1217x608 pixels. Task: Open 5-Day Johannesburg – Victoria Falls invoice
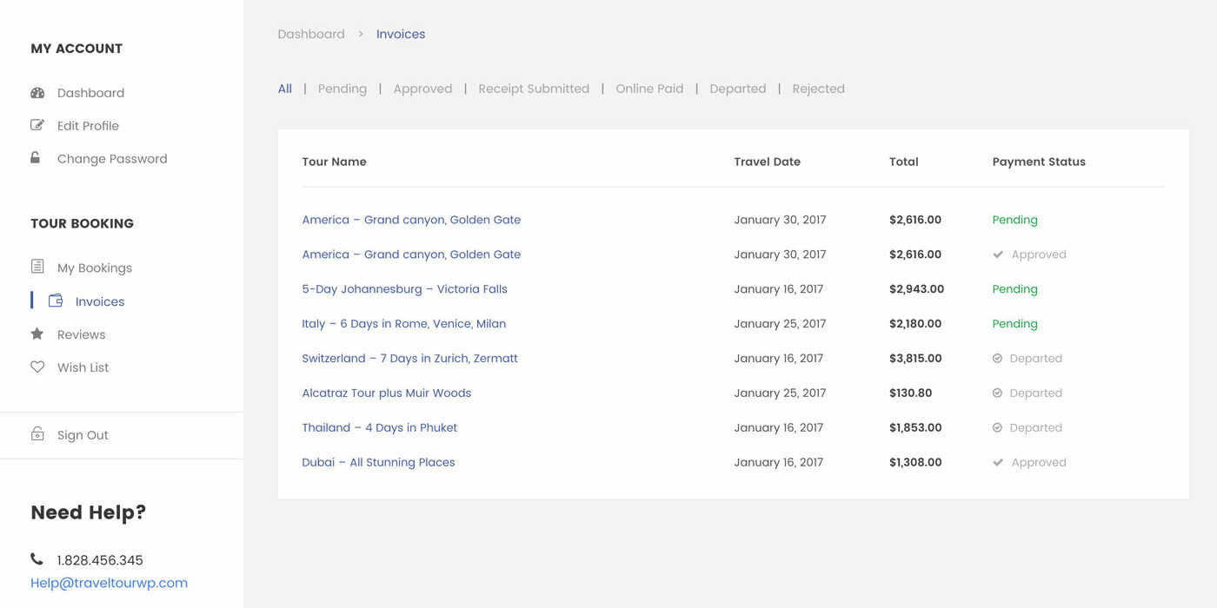click(404, 289)
